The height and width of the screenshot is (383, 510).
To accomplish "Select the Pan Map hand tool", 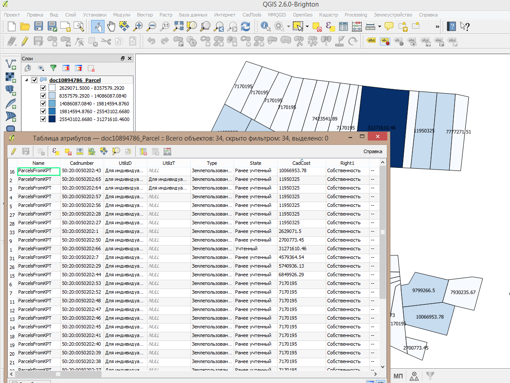I will pos(111,26).
